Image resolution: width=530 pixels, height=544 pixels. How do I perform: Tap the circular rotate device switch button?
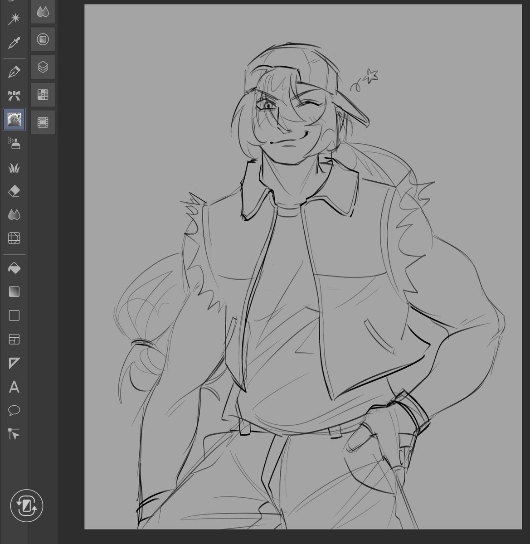27,505
